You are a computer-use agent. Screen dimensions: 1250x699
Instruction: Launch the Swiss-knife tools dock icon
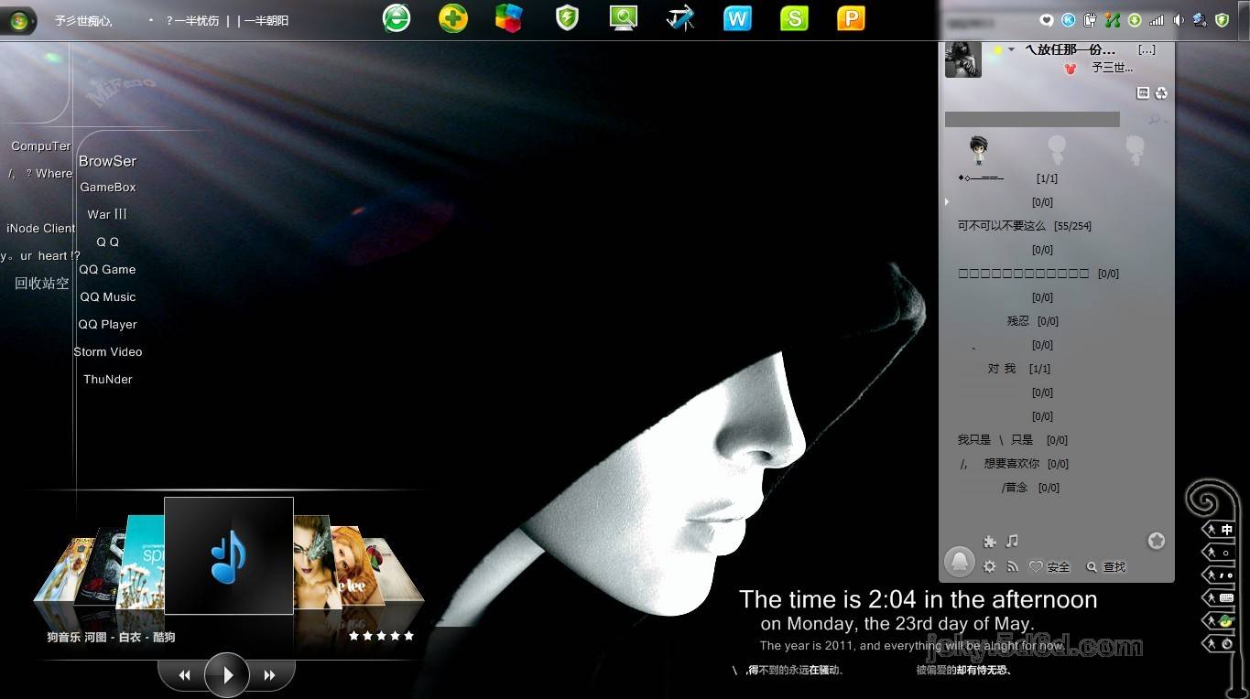point(680,17)
